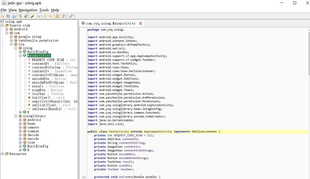
Task: Navigate back with the left arrow
Action: [45, 16]
